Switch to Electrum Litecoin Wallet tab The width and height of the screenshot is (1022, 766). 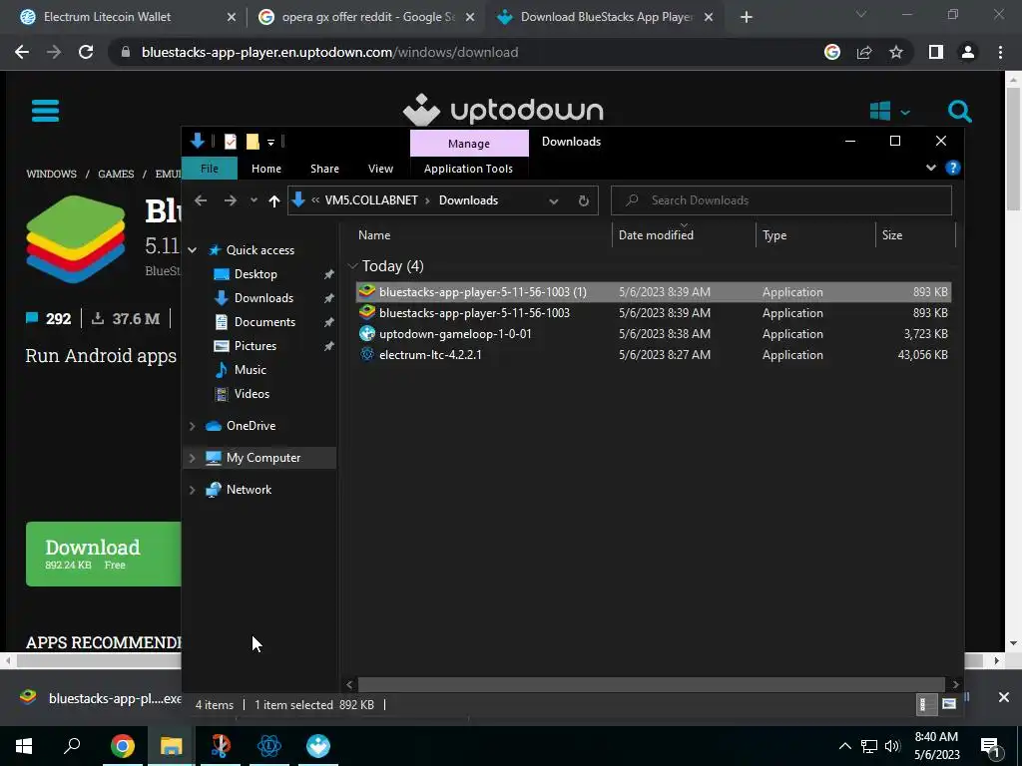coord(107,17)
